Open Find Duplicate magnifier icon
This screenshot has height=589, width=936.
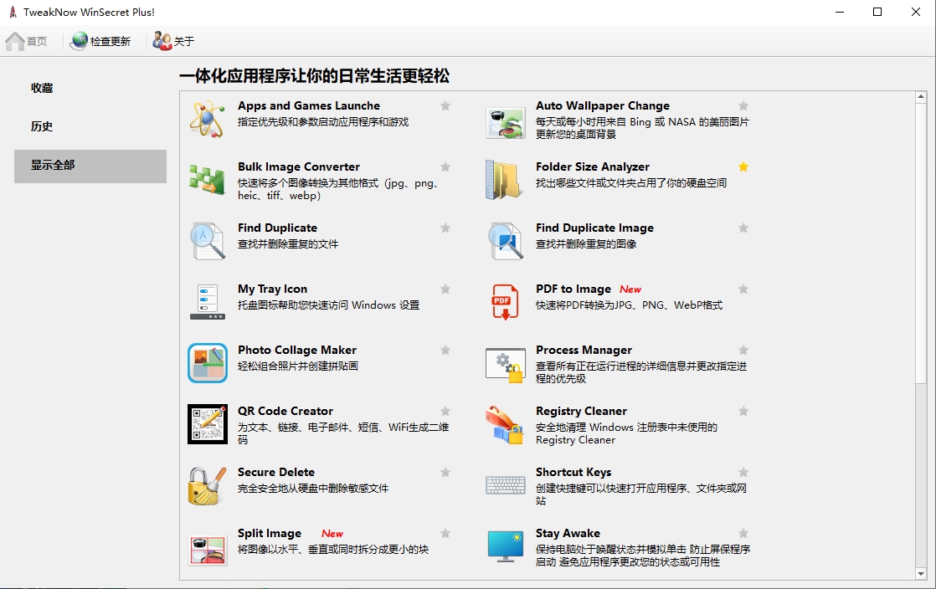coord(207,241)
